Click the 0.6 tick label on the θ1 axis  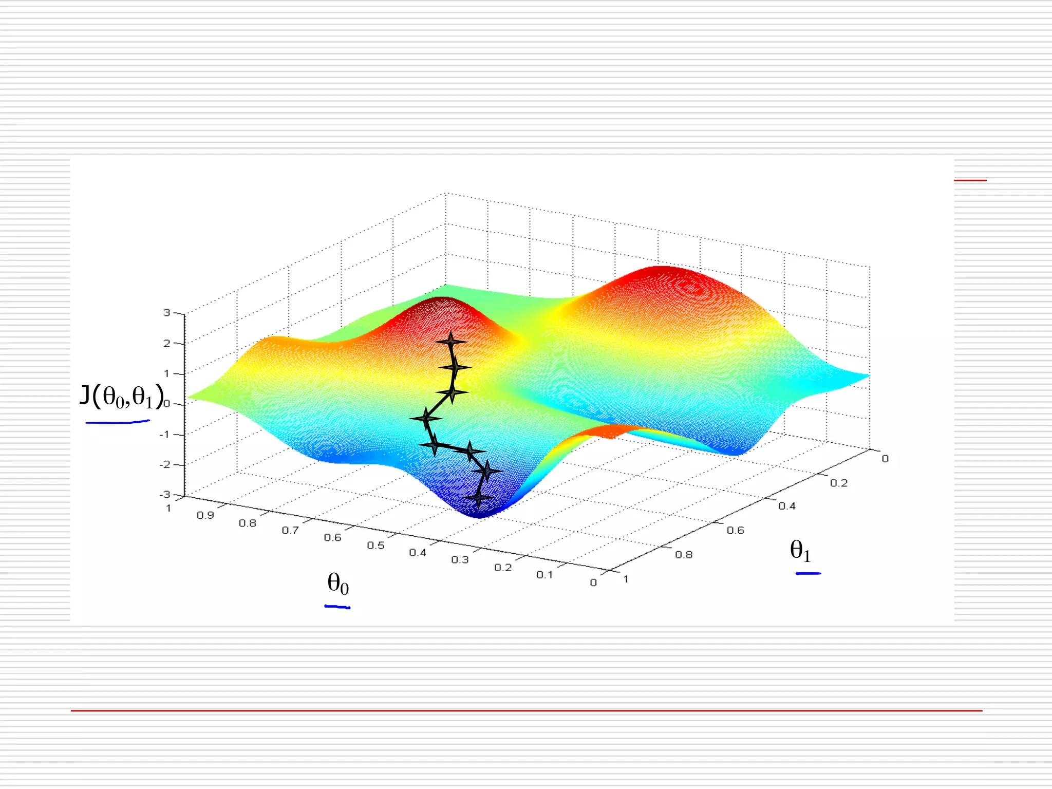(x=735, y=530)
